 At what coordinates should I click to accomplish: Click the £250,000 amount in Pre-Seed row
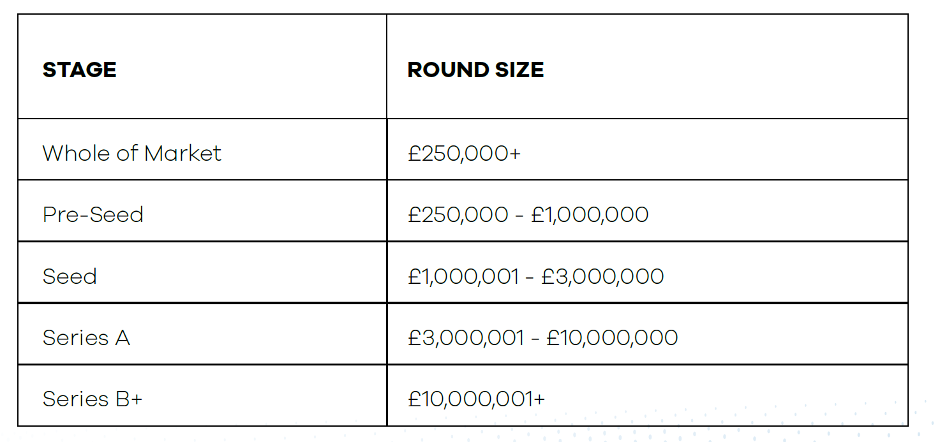point(458,214)
